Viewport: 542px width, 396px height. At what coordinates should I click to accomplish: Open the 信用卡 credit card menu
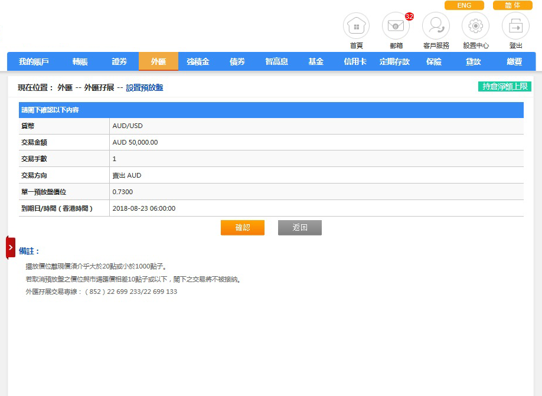tap(355, 61)
